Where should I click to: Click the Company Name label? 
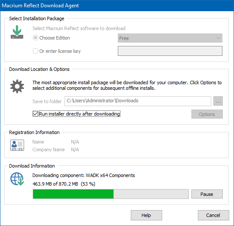point(49,150)
